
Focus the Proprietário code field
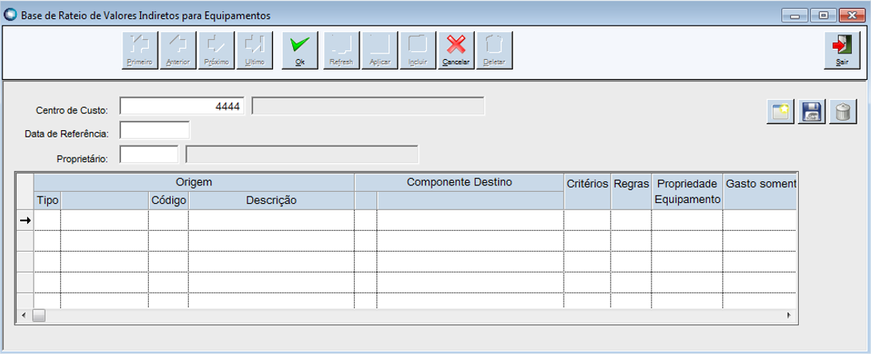[x=149, y=155]
